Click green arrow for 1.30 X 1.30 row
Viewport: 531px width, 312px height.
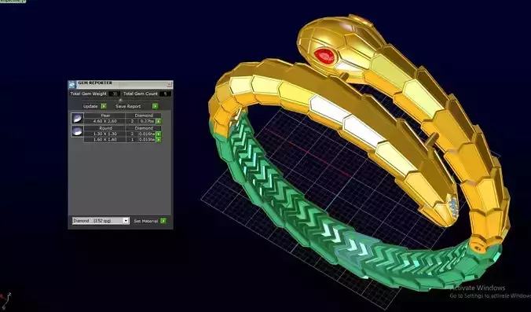pyautogui.click(x=158, y=134)
